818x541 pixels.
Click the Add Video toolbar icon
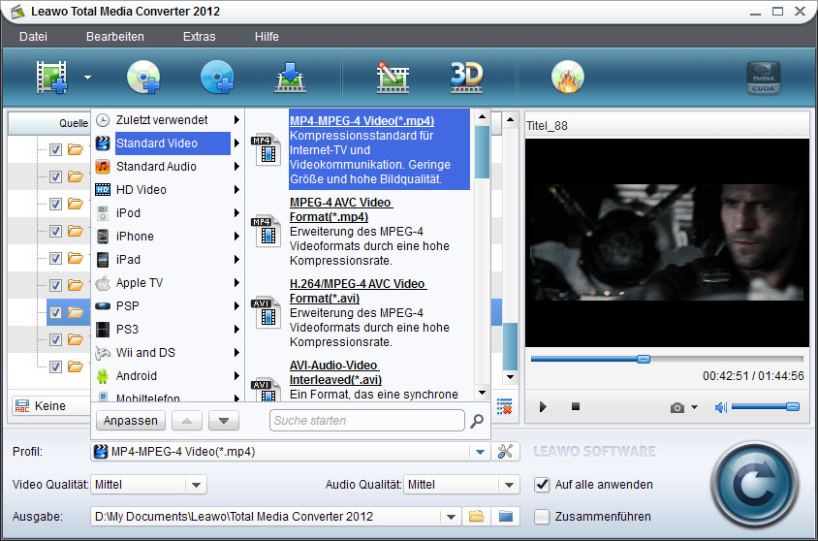[x=52, y=77]
